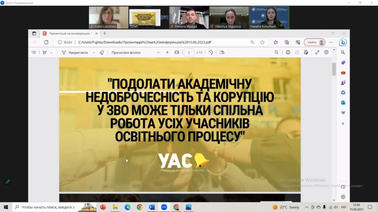Click the PDF vertical scrollbar thumb
Screen dimensions: 378x212
coord(334,68)
